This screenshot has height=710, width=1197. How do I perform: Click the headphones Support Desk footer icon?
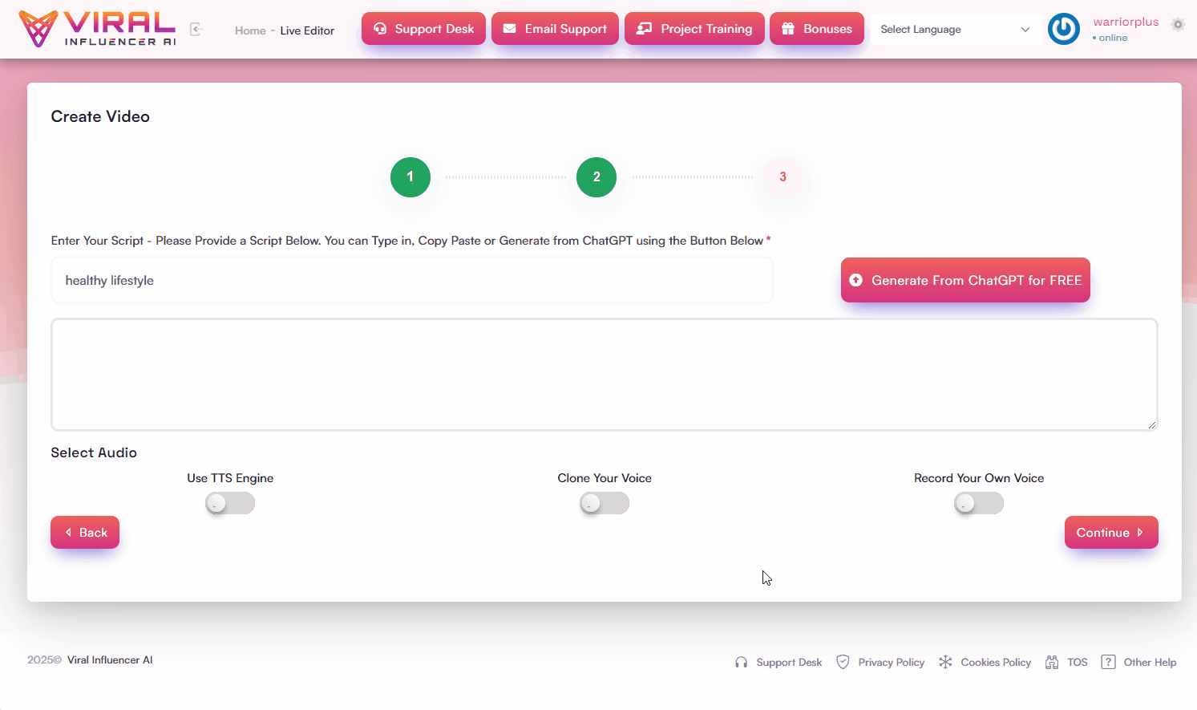pyautogui.click(x=741, y=662)
